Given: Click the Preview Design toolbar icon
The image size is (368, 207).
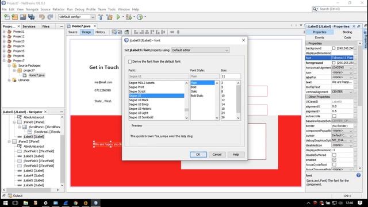Looking at the screenshot, I should (126, 32).
